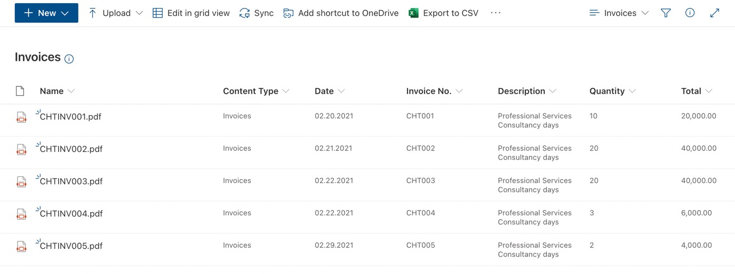735x274 pixels.
Task: Click Export to CSV
Action: (x=444, y=13)
